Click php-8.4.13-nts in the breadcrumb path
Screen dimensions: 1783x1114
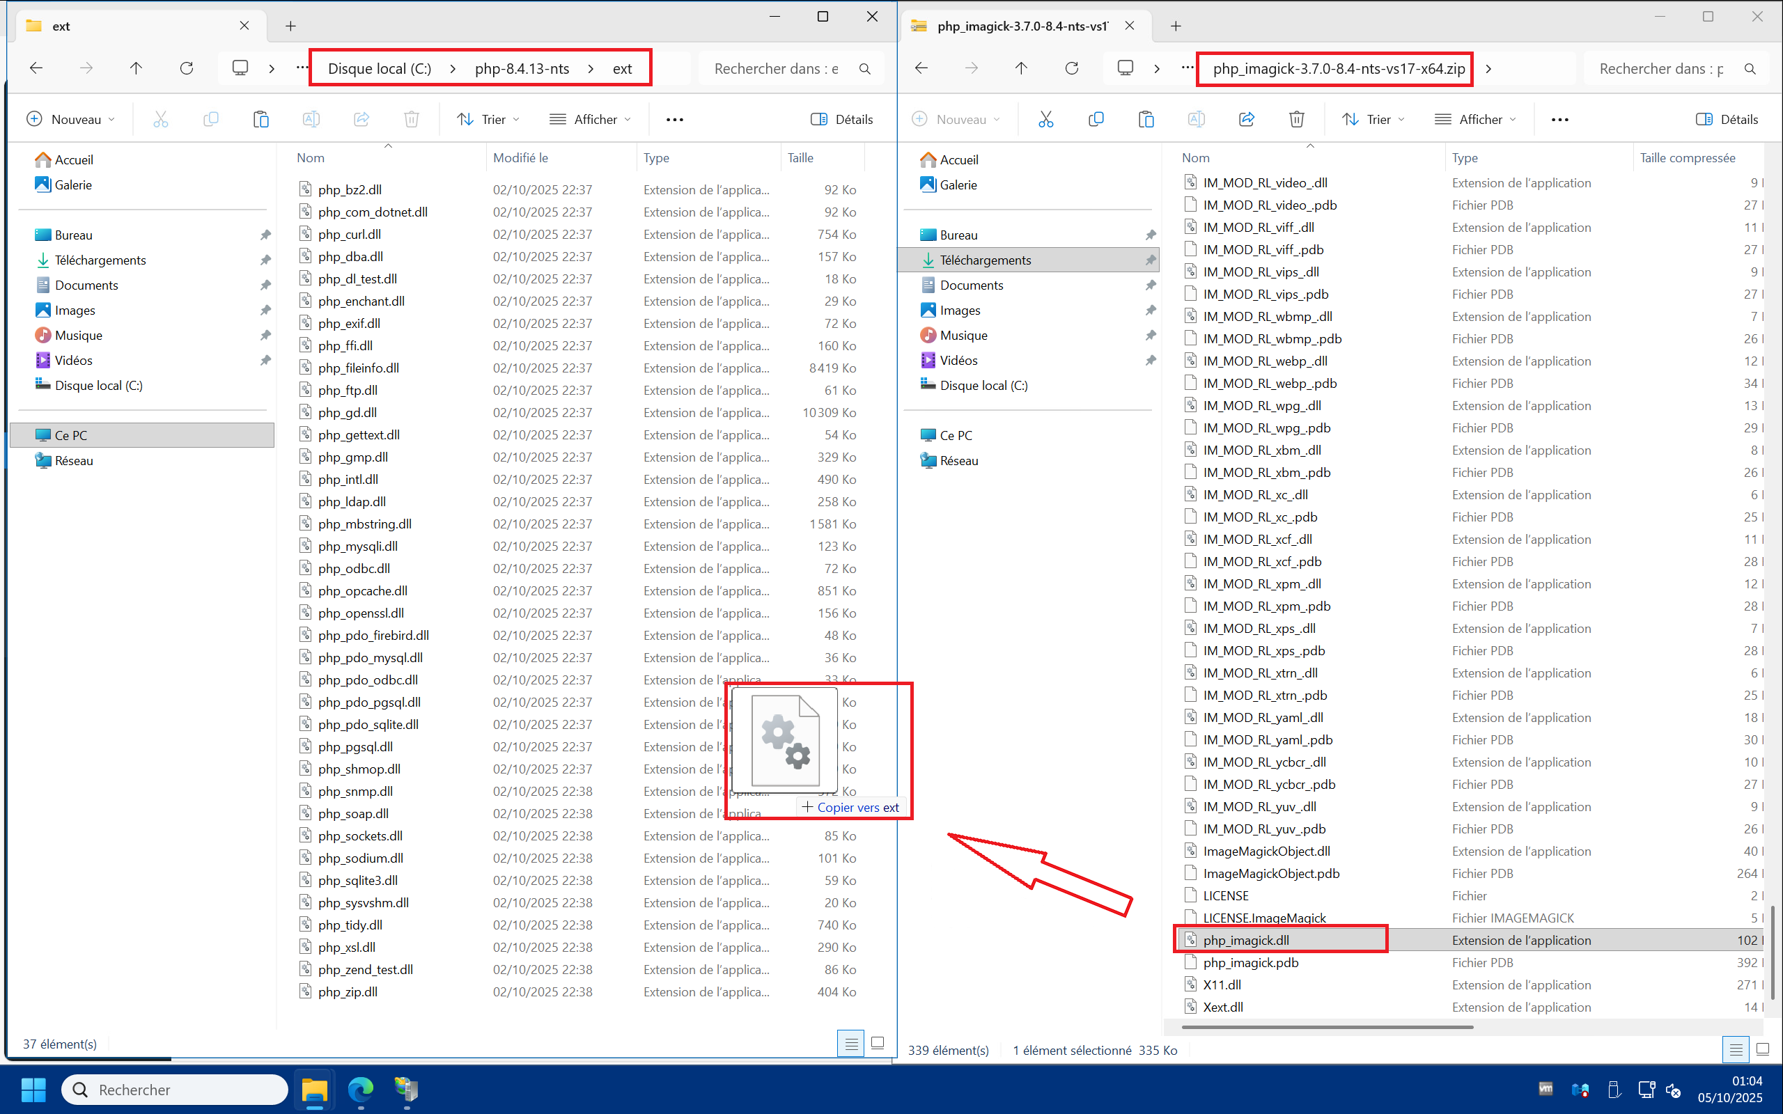tap(522, 68)
